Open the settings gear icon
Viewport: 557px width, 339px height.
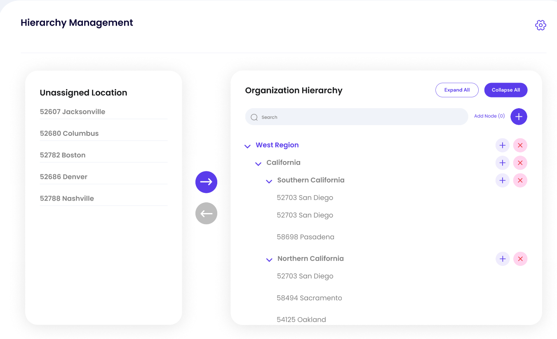click(x=541, y=25)
